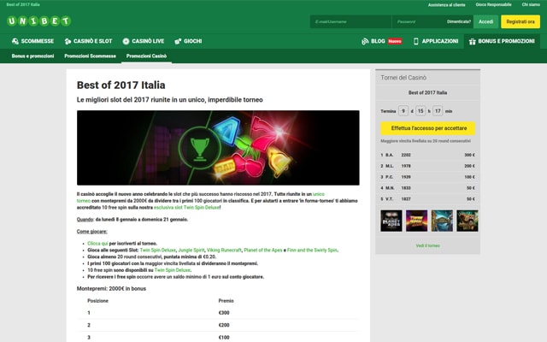Click the Scommesse sports icon
The image size is (547, 342).
tap(15, 41)
